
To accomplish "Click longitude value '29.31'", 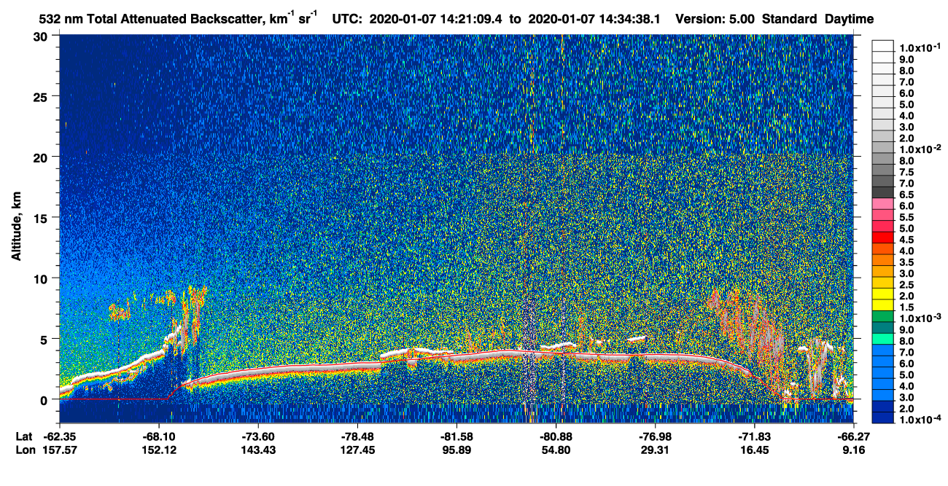I will [x=655, y=450].
